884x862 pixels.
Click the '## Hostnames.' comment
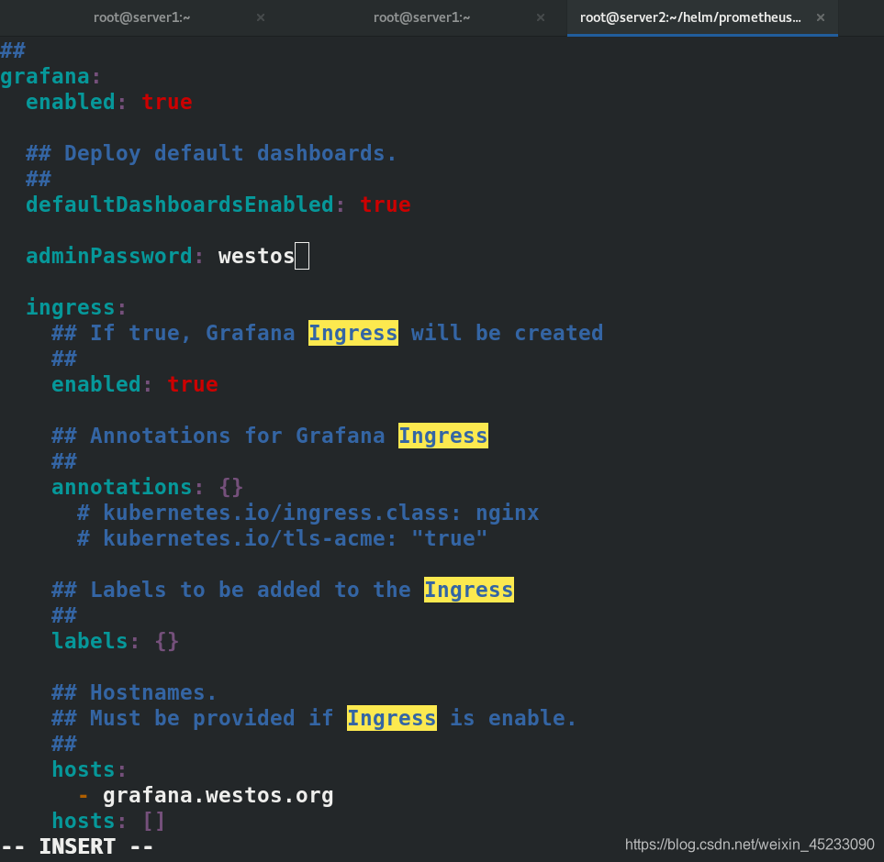pos(134,692)
